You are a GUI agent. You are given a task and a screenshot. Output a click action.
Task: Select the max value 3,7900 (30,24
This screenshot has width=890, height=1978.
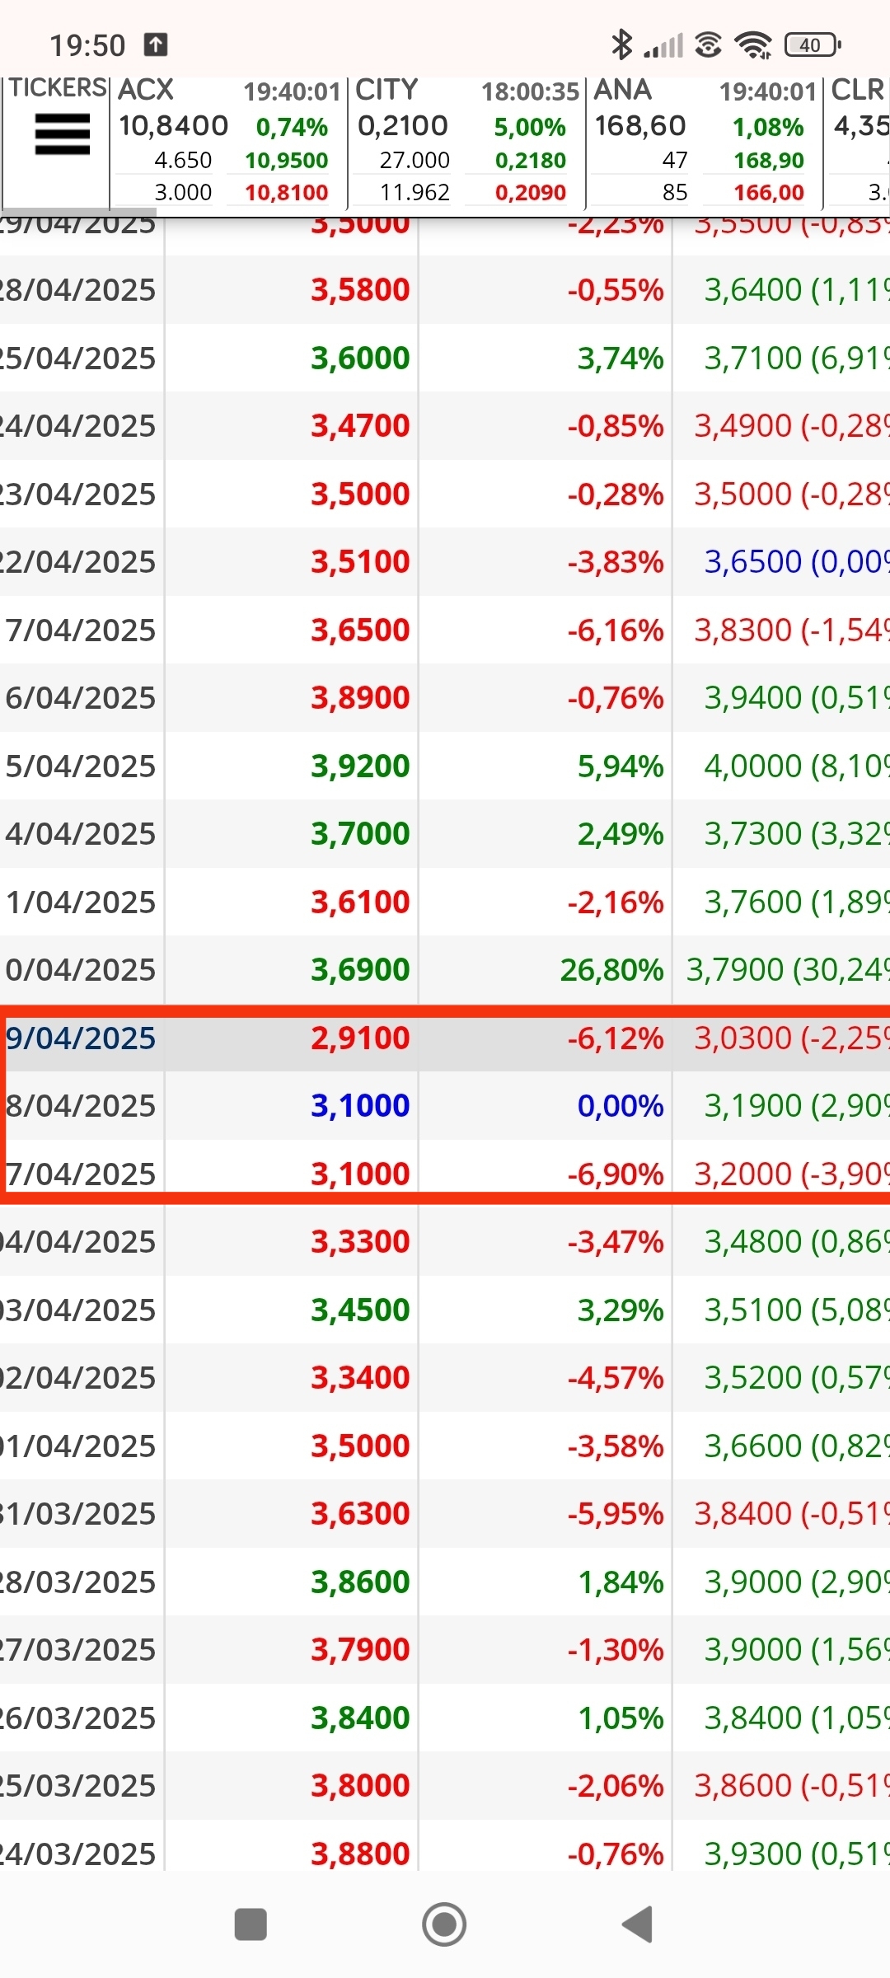[x=788, y=969]
